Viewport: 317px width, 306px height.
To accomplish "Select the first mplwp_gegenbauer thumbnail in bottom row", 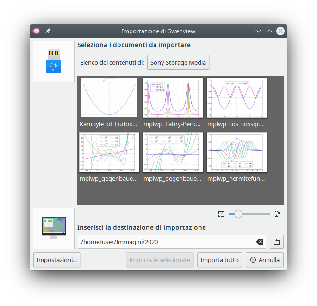I will pyautogui.click(x=109, y=152).
